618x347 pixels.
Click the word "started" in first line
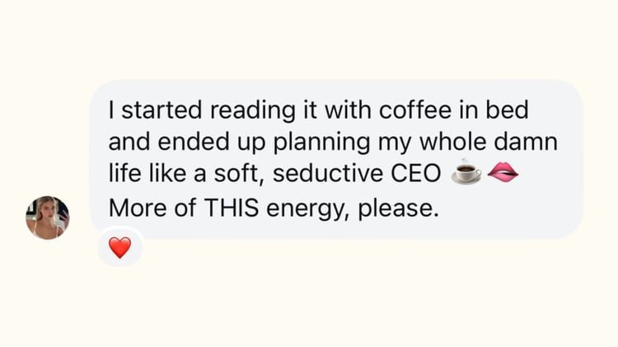click(152, 110)
